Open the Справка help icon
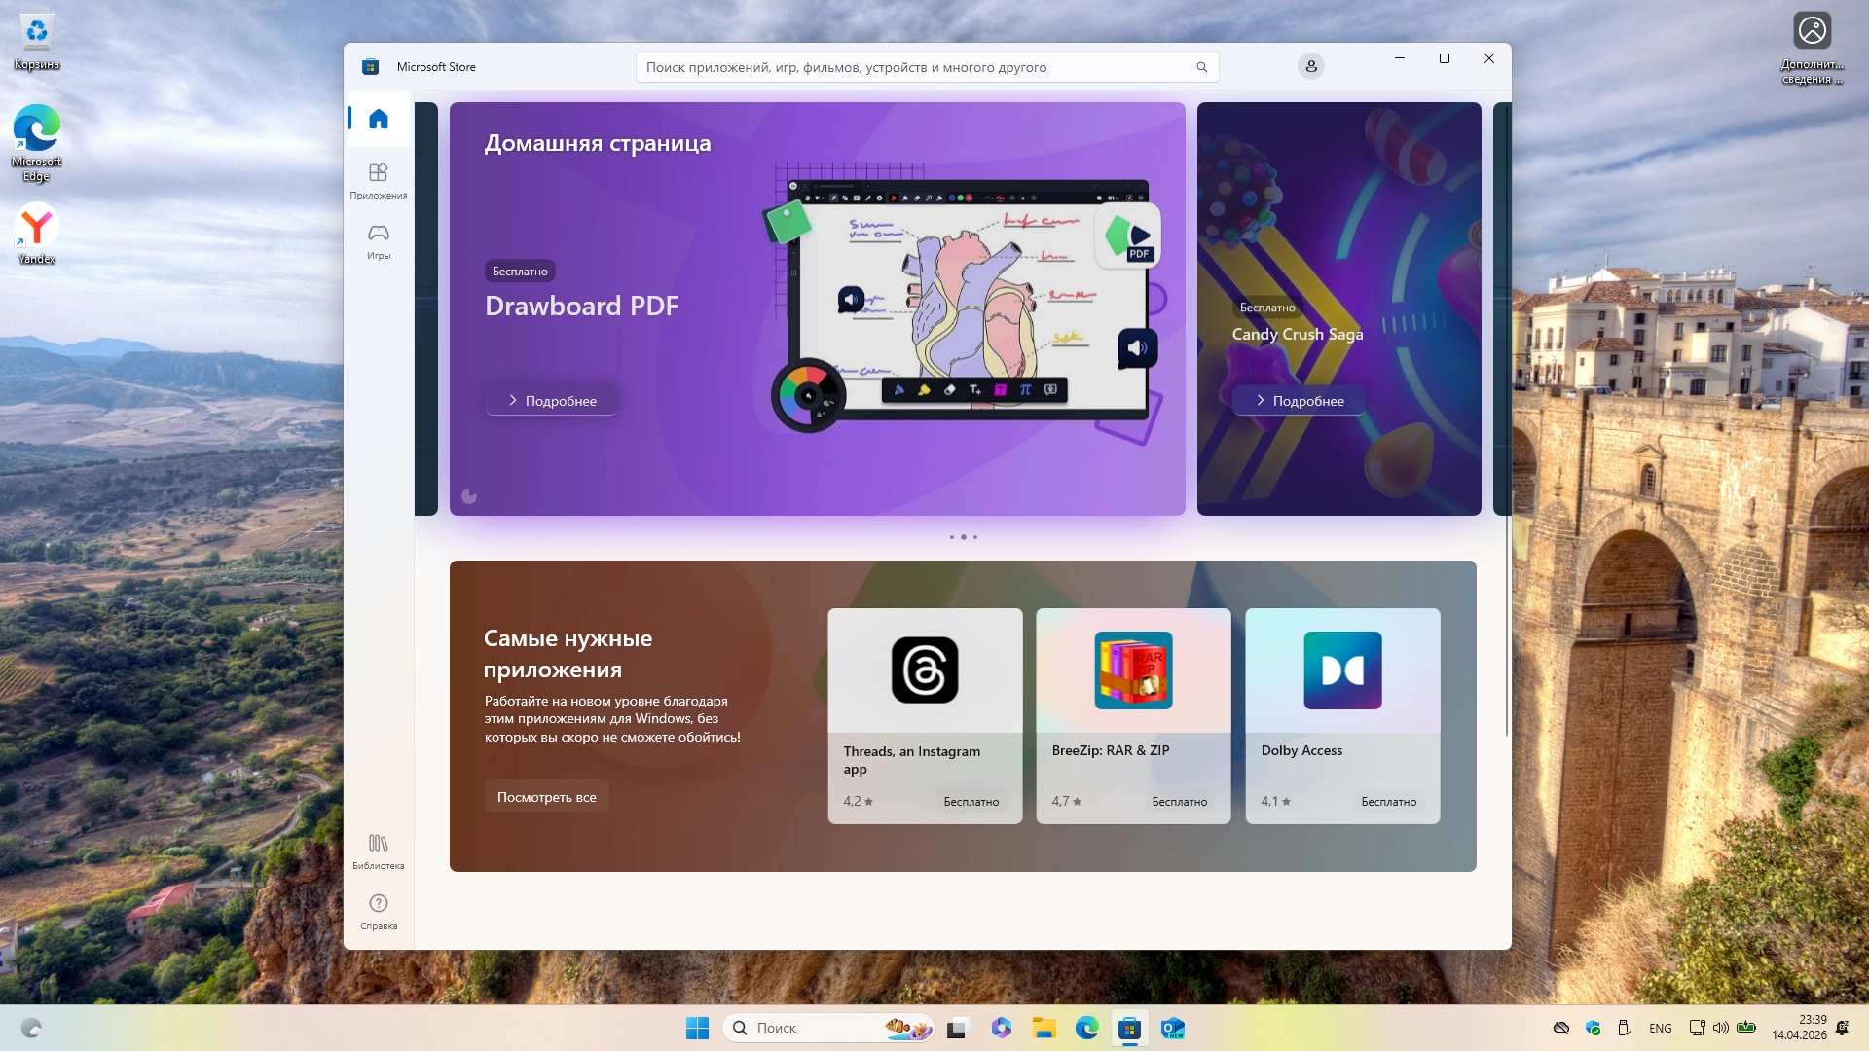This screenshot has height=1051, width=1869. point(379,911)
